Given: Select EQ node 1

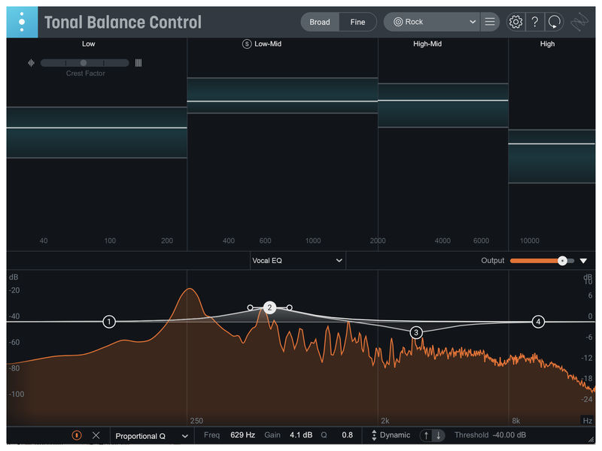Looking at the screenshot, I should 109,322.
